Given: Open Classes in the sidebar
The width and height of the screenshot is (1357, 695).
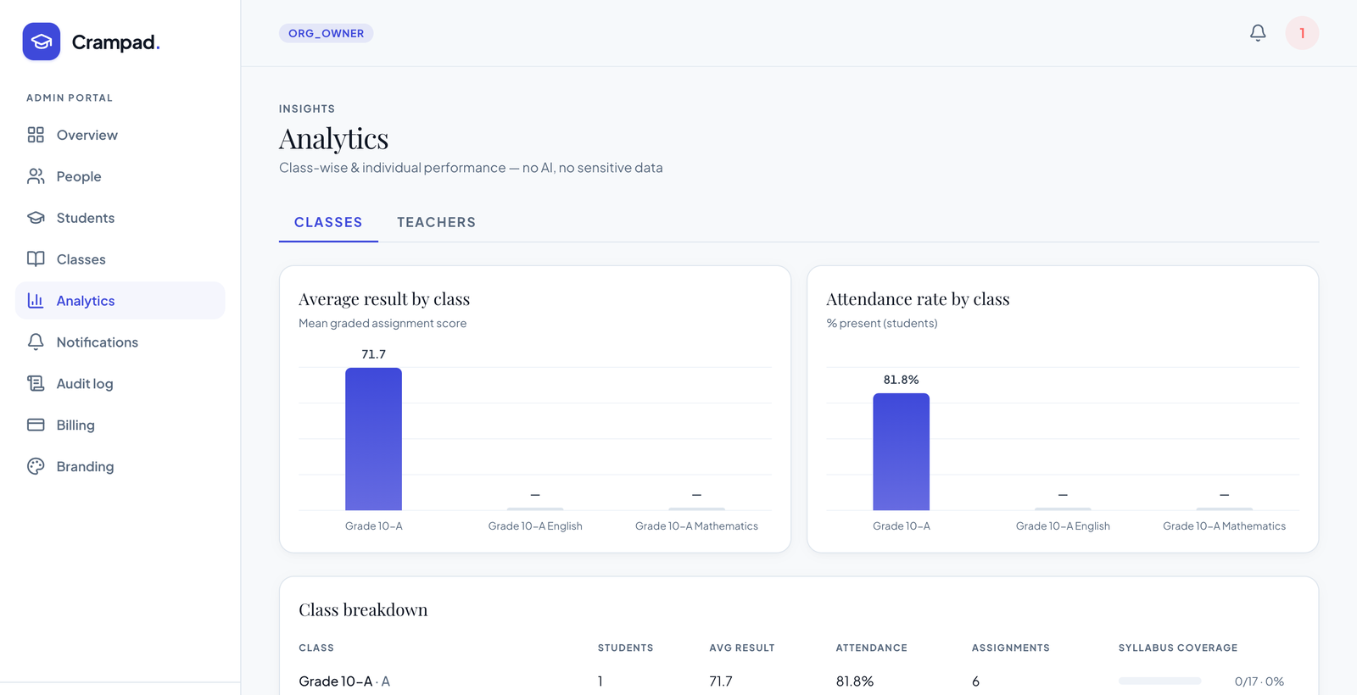Looking at the screenshot, I should (x=120, y=259).
